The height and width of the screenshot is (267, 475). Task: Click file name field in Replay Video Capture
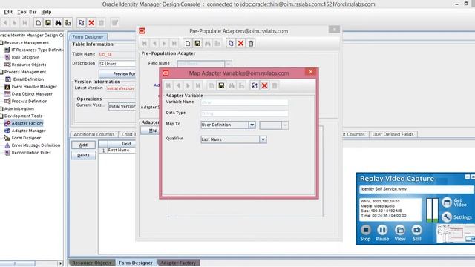coord(416,189)
